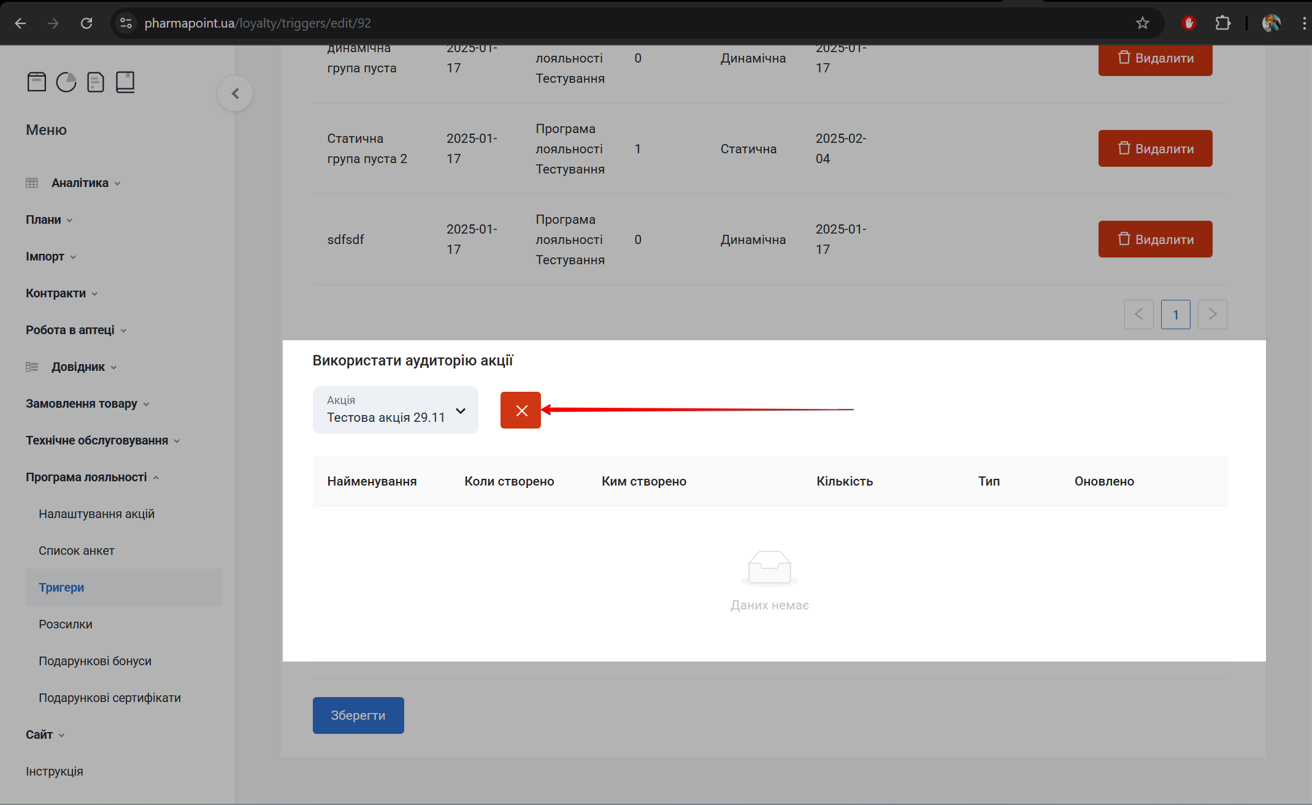Open the Інструкція link
This screenshot has height=805, width=1312.
click(x=55, y=771)
